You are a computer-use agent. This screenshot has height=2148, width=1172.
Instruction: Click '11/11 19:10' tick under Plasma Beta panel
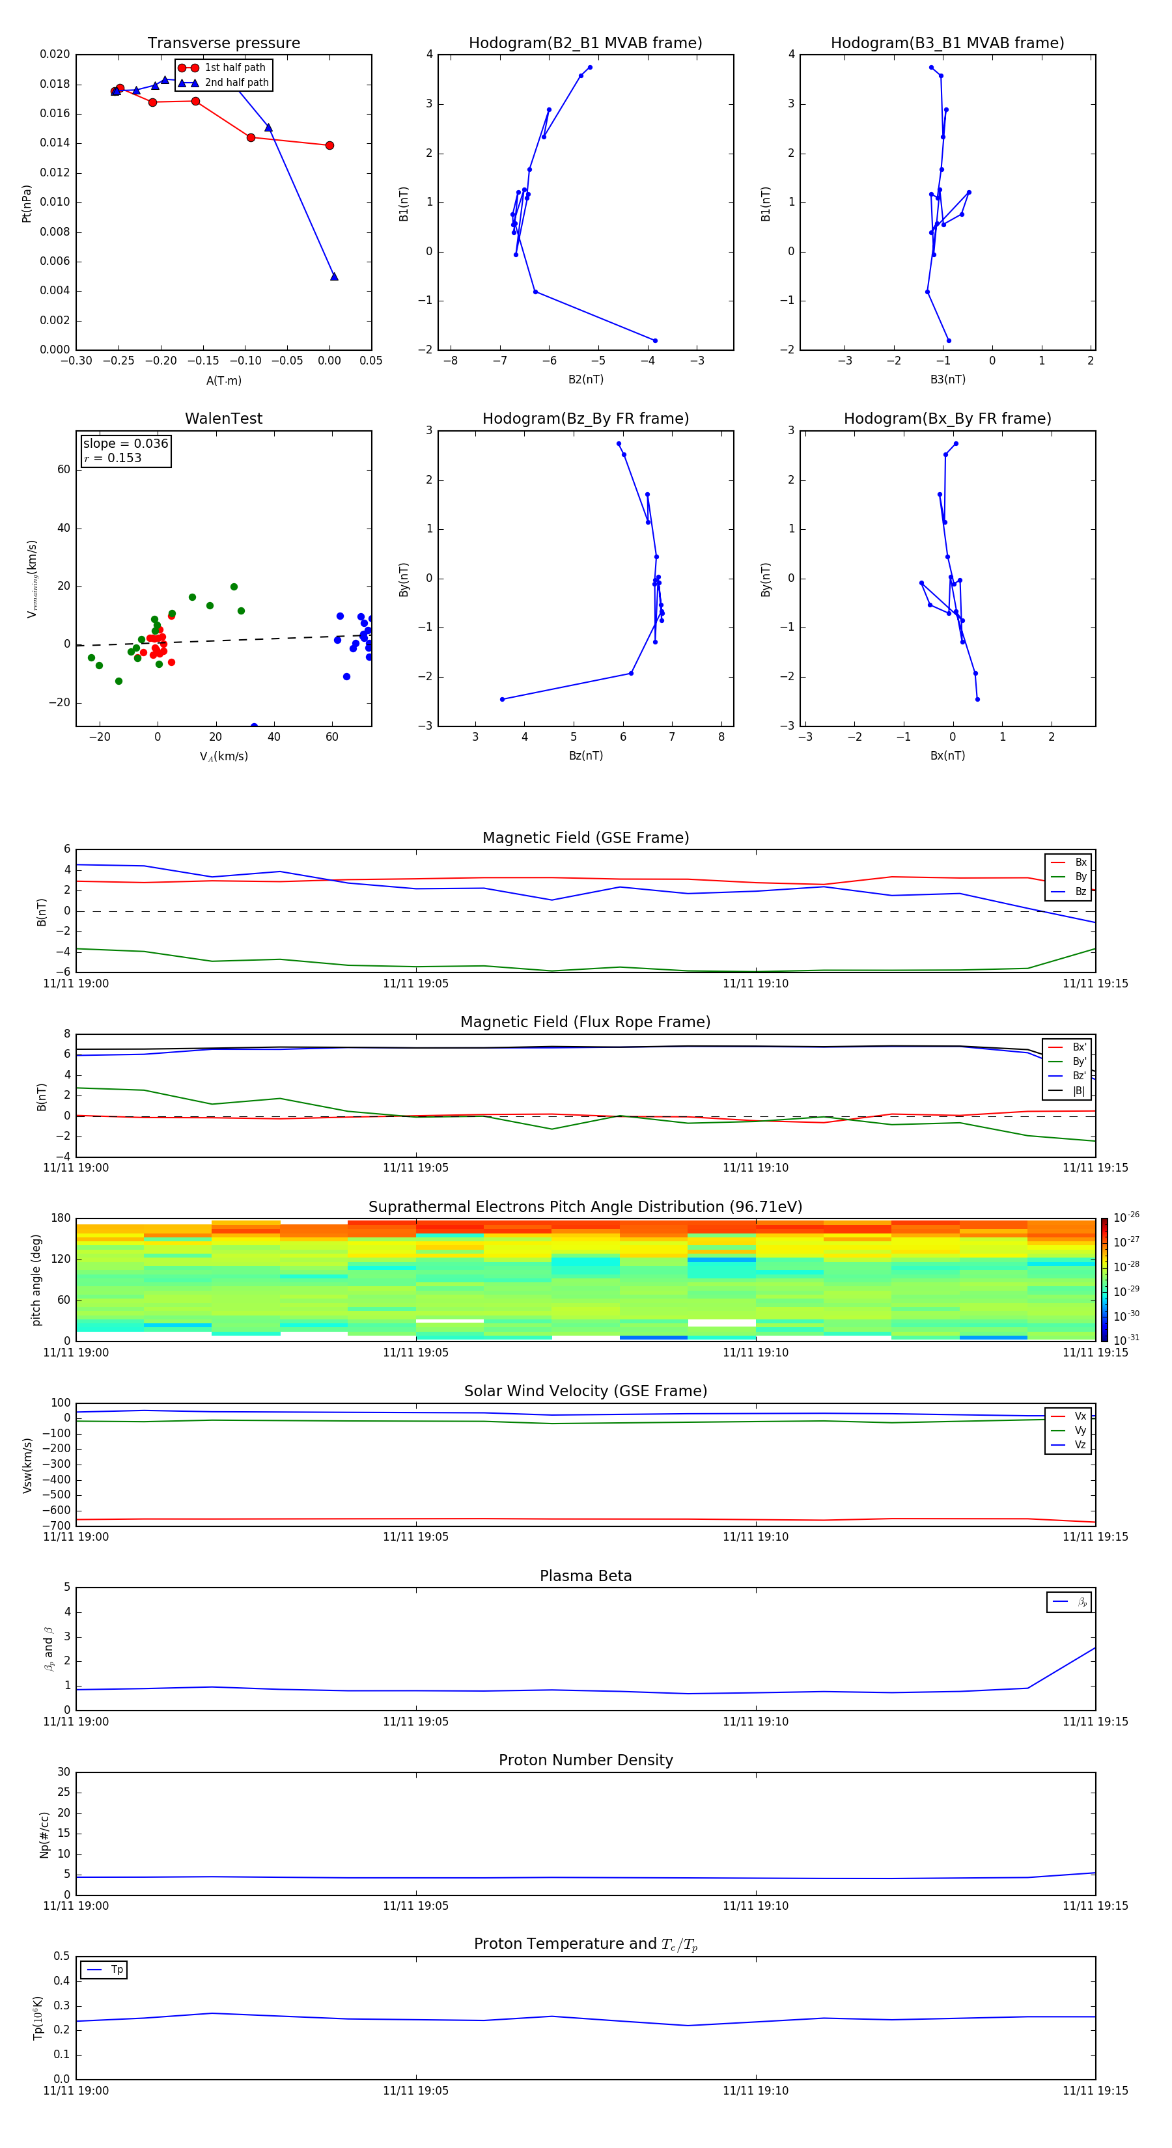pos(756,1721)
